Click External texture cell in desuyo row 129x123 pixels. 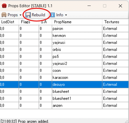coord(115,84)
